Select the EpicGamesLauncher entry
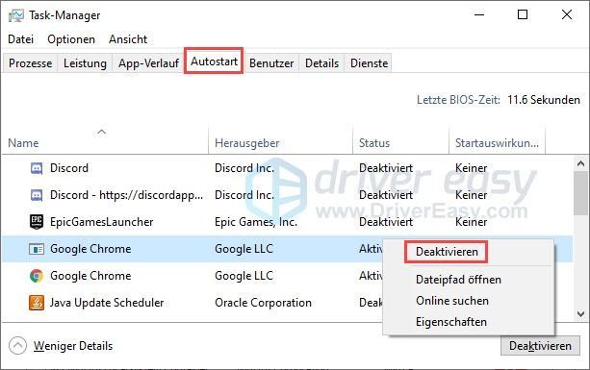This screenshot has height=370, width=590. tap(102, 222)
